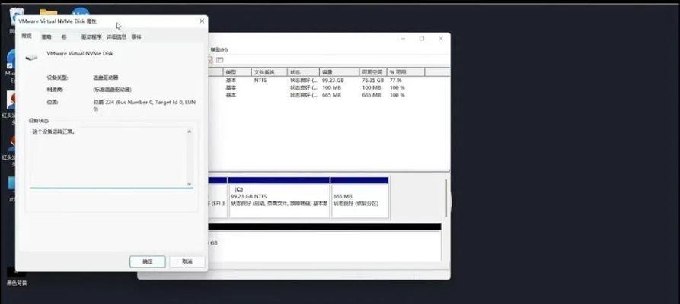Select the partly hidden EFI partition block

click(217, 197)
